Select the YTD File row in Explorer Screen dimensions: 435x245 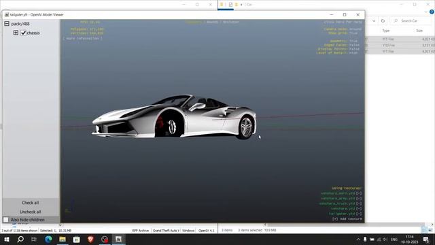[400, 46]
